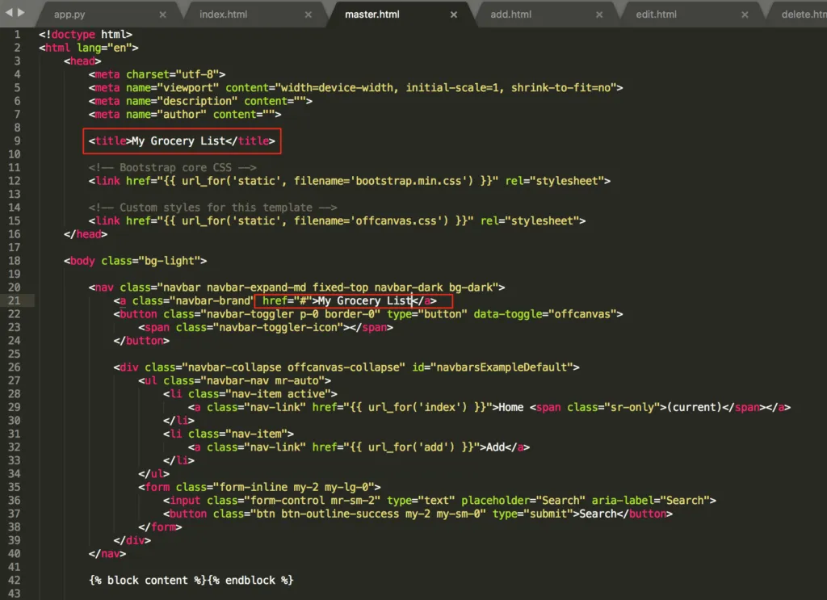
Task: Click the {% endblock %} template tag
Action: pos(250,580)
